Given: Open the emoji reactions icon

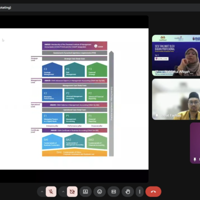Looking at the screenshot, I should [99, 191].
